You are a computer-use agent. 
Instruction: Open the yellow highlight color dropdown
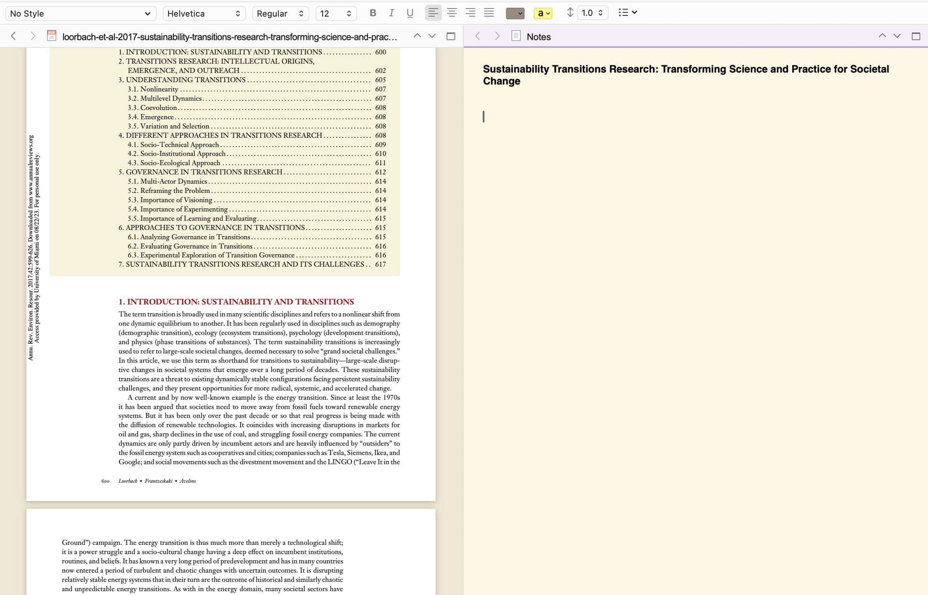[x=543, y=14]
